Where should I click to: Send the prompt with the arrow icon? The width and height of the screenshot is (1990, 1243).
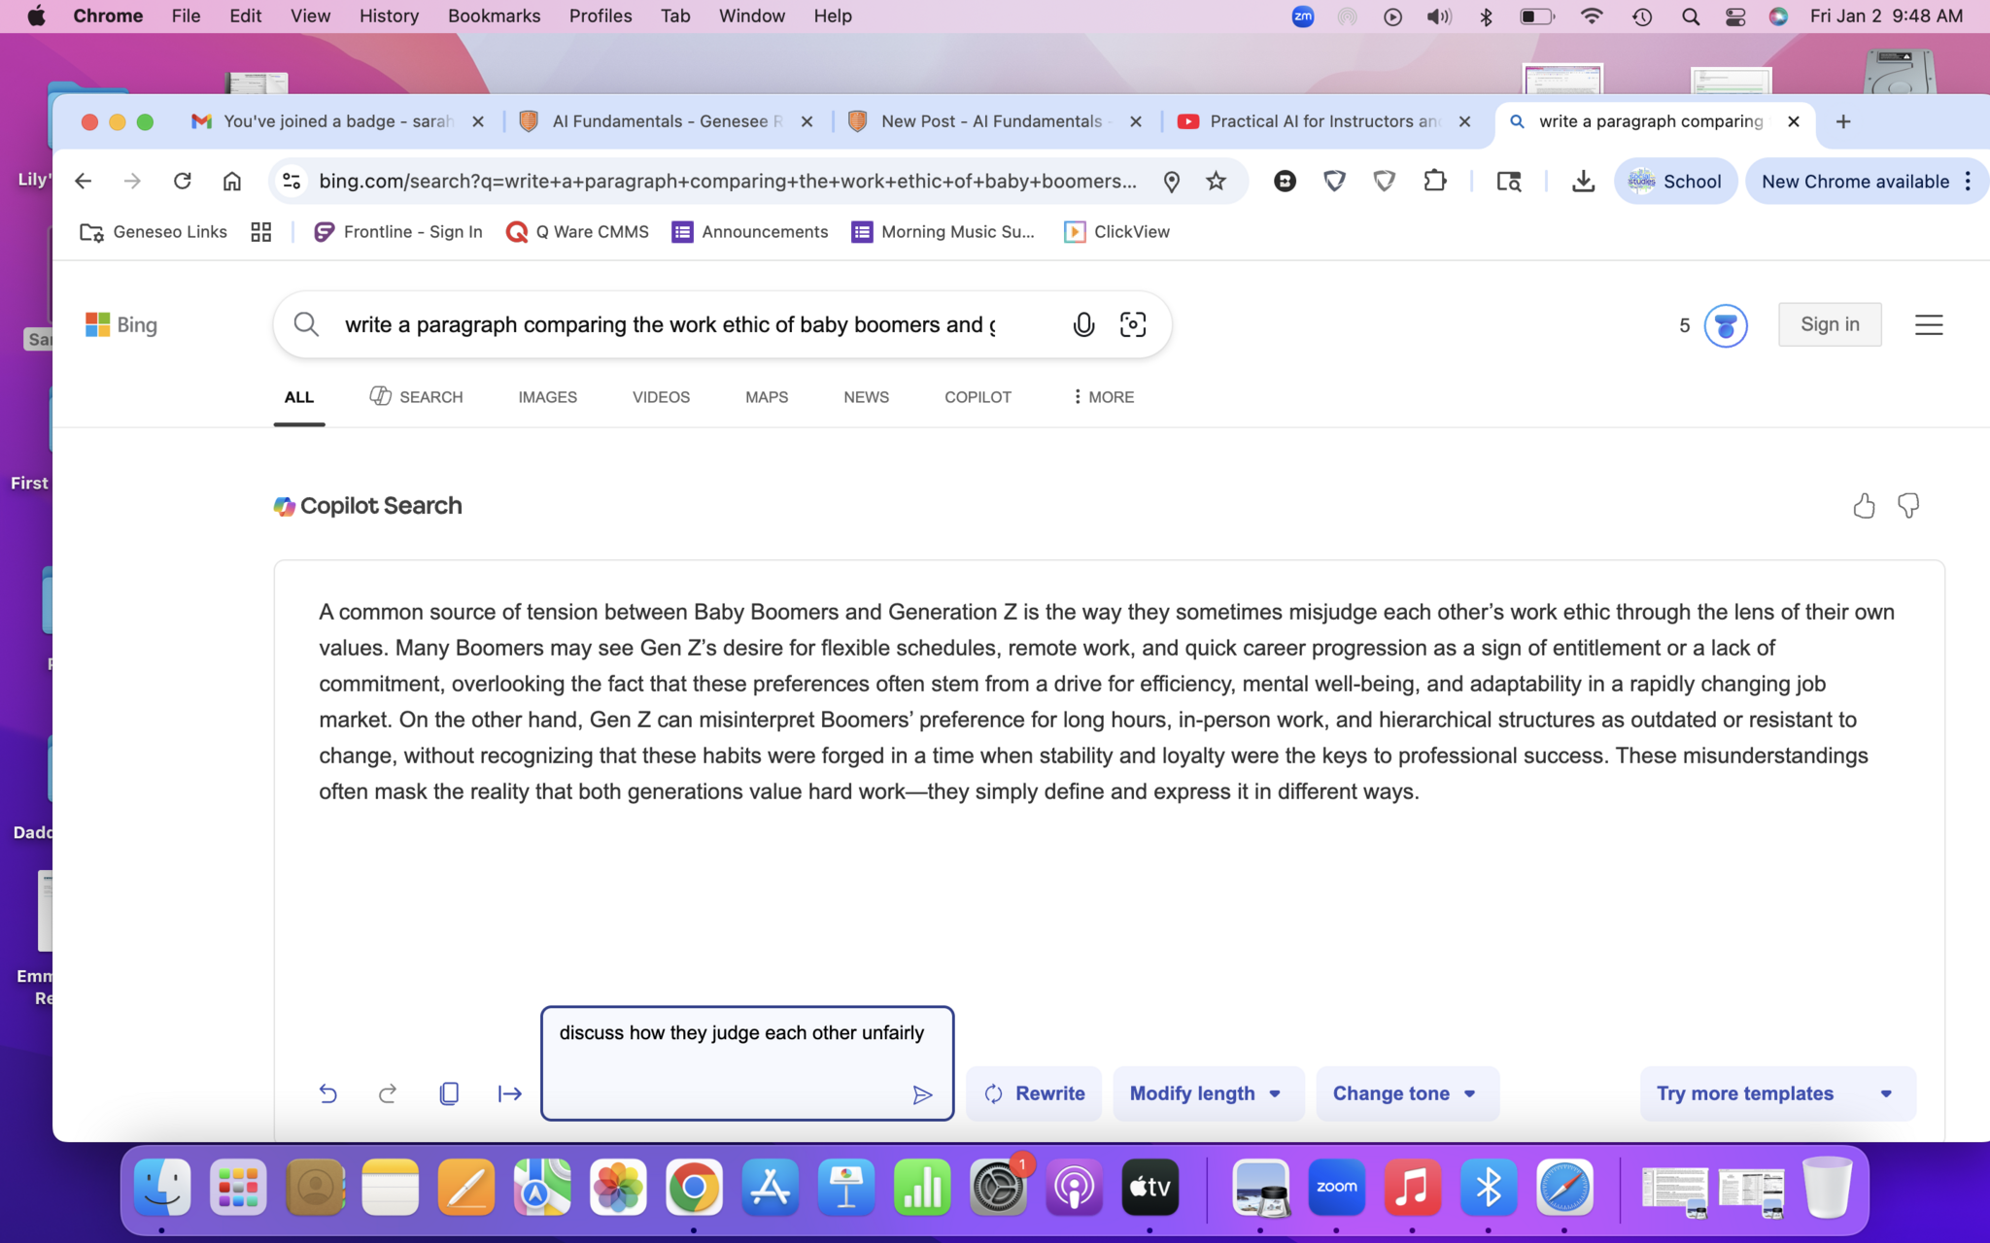click(x=922, y=1095)
